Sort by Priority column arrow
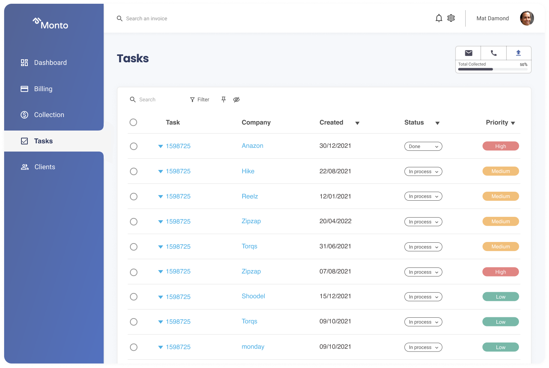This screenshot has height=368, width=549. click(513, 123)
